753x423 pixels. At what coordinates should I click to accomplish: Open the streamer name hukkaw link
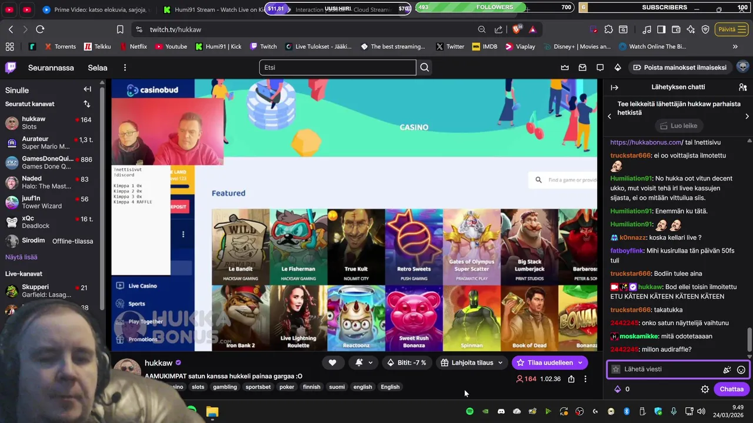coord(158,362)
